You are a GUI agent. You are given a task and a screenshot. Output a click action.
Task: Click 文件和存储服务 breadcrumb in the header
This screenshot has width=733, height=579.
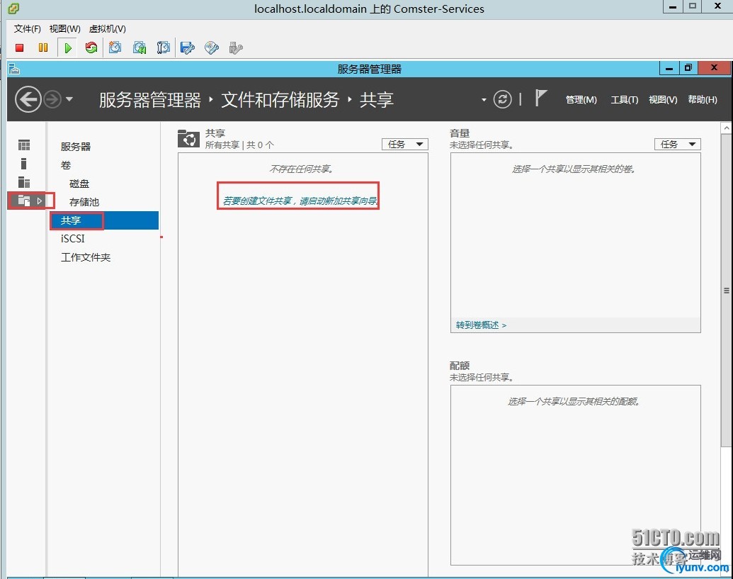(280, 100)
